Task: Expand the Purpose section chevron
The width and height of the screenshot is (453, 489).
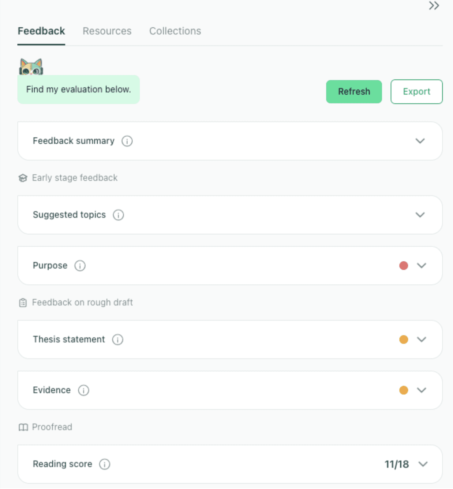Action: click(422, 266)
